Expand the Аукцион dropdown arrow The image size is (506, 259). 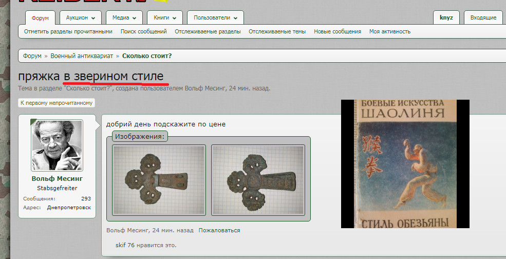tap(93, 18)
